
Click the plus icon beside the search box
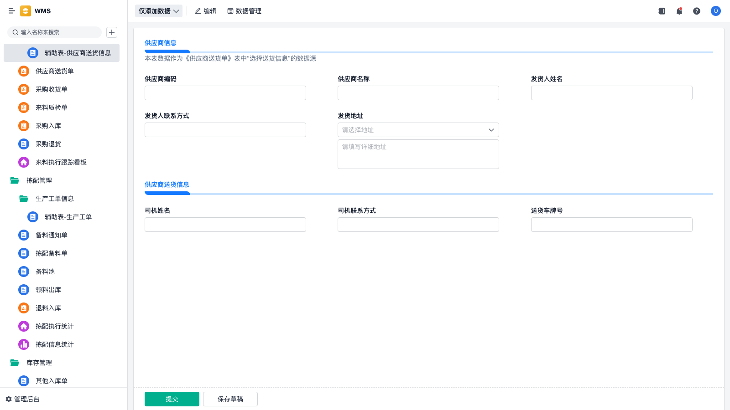(x=112, y=32)
